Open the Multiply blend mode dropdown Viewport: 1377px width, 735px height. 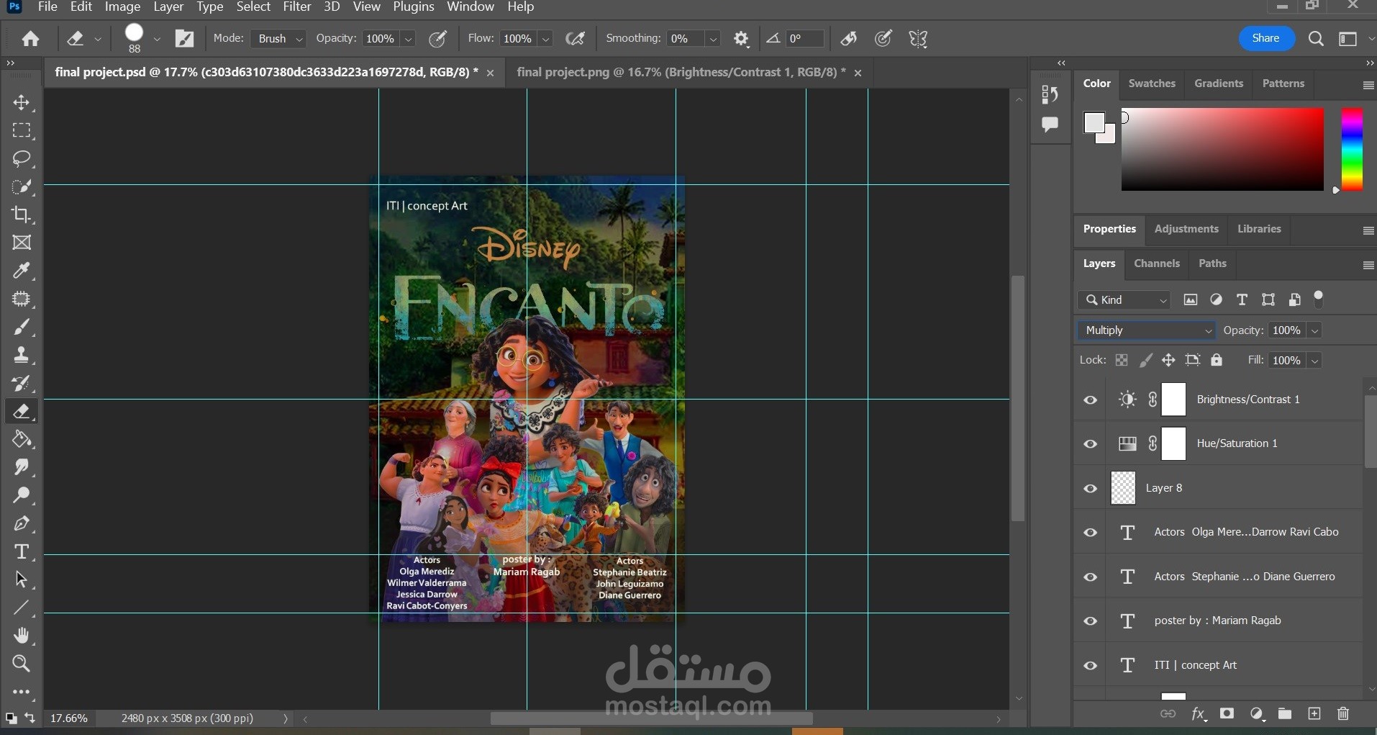point(1147,330)
